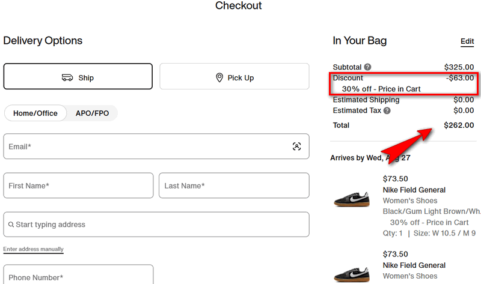
Task: Choose the Ship delivery option
Action: pyautogui.click(x=78, y=76)
